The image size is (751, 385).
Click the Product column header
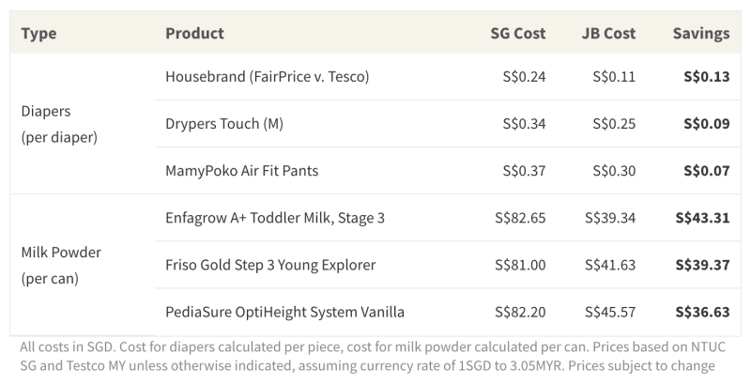point(194,34)
